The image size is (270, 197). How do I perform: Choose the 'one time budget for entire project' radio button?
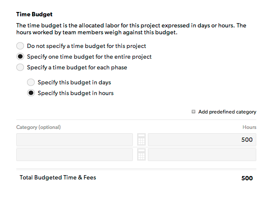coord(20,57)
